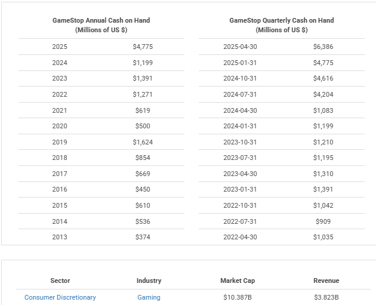Screen dimensions: 376x305
Task: Select the $1,624 annual cash value
Action: 143,142
